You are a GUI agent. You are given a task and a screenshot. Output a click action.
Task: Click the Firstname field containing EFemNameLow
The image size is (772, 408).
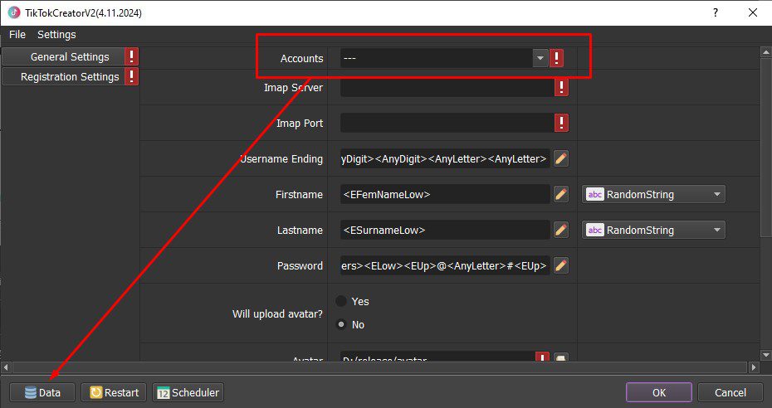445,194
